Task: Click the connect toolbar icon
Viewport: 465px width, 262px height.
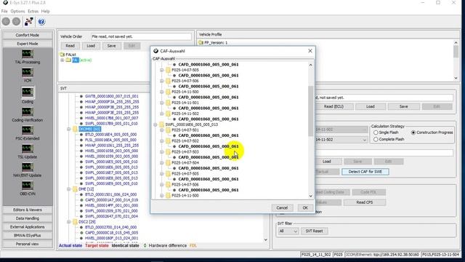Action: coord(29,22)
